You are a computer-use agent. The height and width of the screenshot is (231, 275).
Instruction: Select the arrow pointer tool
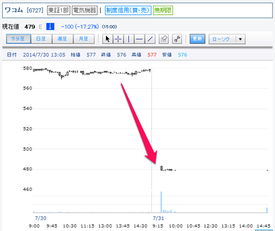108,39
